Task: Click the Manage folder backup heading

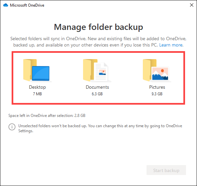Action: [98, 27]
